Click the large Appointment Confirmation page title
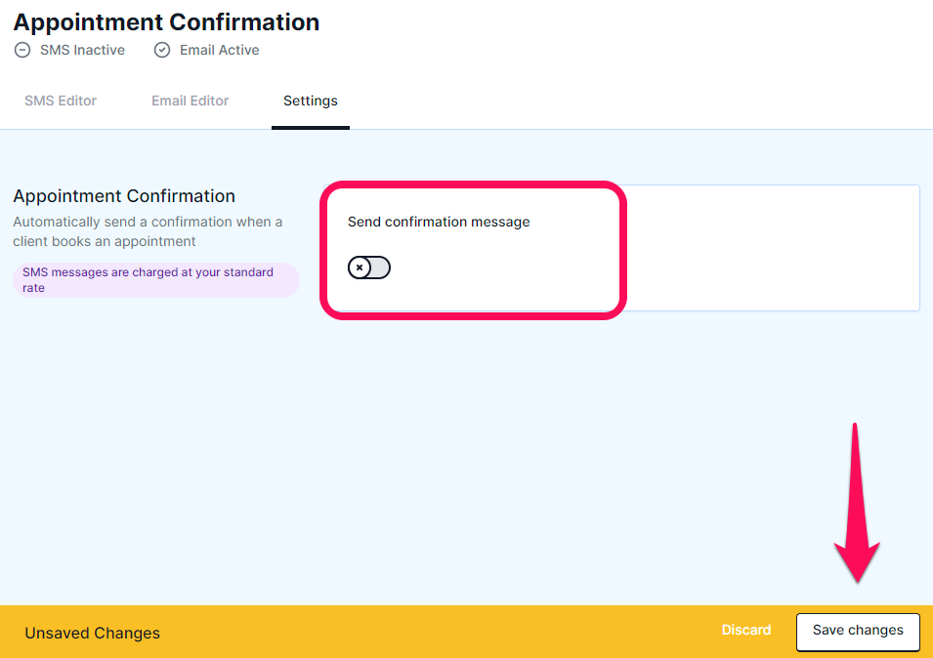This screenshot has height=658, width=933. click(x=166, y=22)
